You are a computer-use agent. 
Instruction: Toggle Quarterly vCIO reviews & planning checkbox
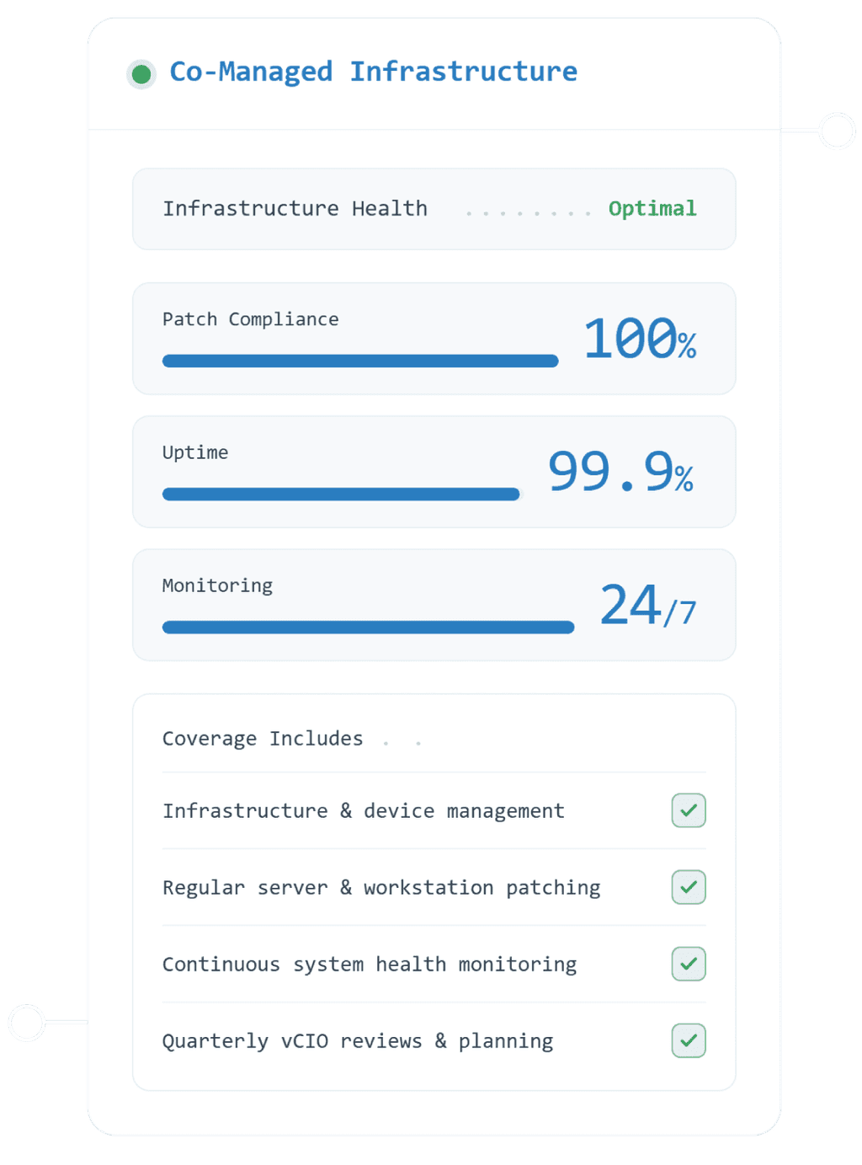click(x=689, y=1040)
